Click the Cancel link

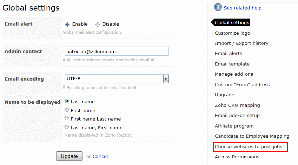point(100,156)
